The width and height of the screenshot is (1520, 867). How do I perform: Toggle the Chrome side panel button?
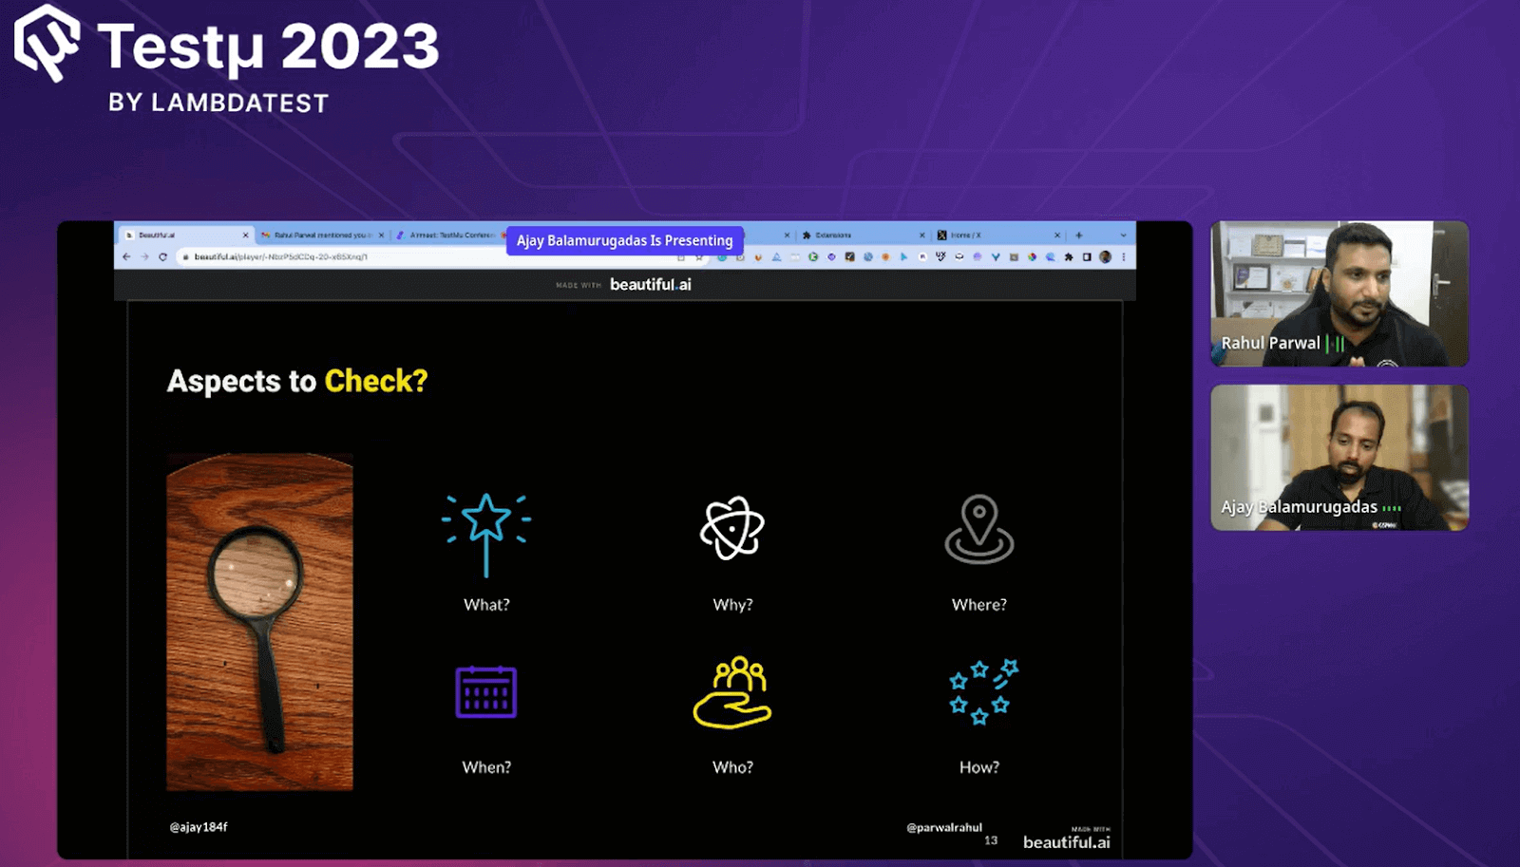[x=1087, y=256]
